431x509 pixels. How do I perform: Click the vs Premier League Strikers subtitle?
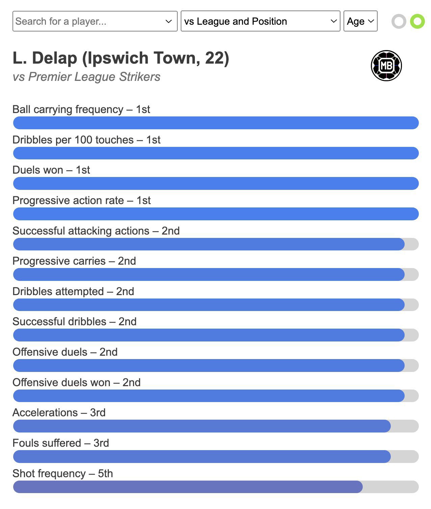coord(86,77)
